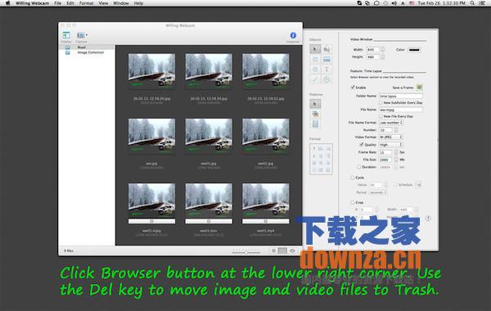Click the gear icon in bottom bar

tap(273, 251)
